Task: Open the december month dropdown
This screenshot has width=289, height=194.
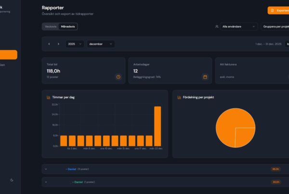Action: (100, 44)
